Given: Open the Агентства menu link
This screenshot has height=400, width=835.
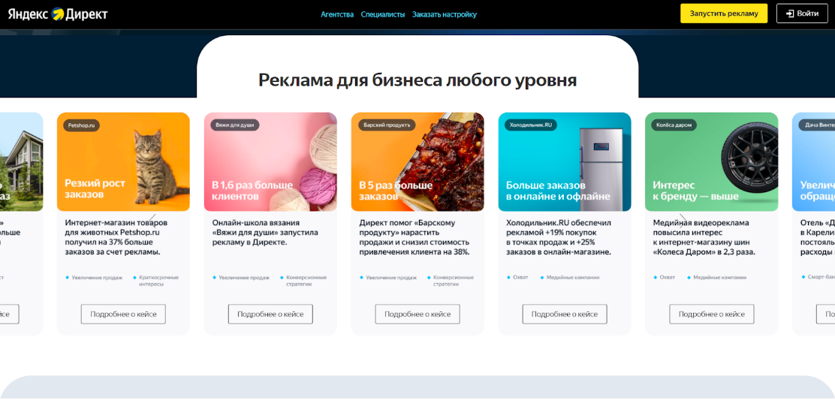Looking at the screenshot, I should coord(337,14).
